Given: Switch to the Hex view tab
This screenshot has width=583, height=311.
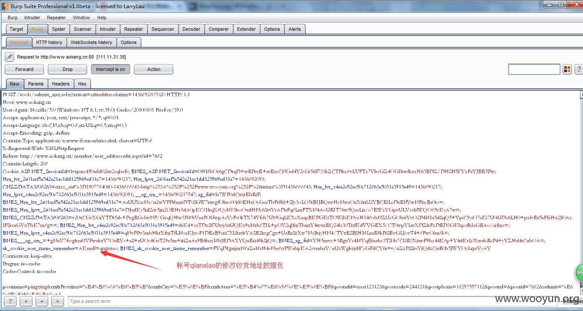Looking at the screenshot, I should pyautogui.click(x=82, y=84).
